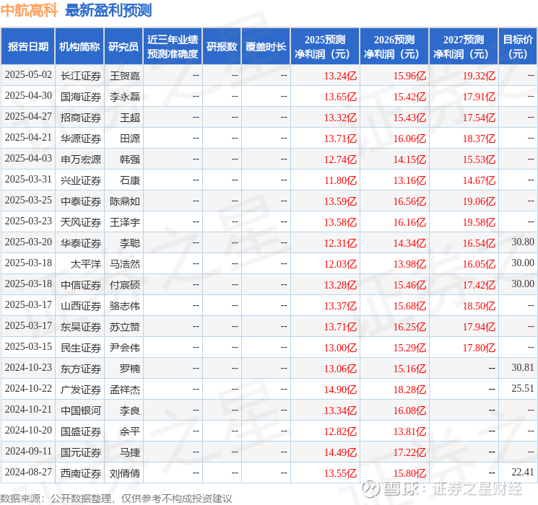Screen dimensions: 538x505
Task: Click report date 2024-08-27
Action: pyautogui.click(x=28, y=472)
